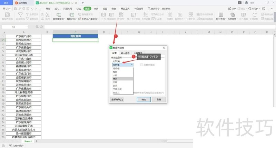
Task: Open the 公式 ribbon tab
Action: pos(79,8)
